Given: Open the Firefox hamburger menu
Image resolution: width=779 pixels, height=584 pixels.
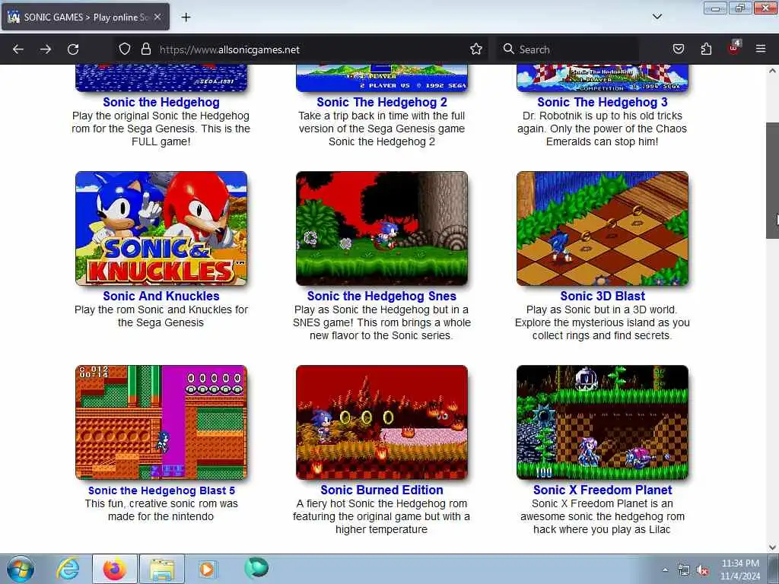Looking at the screenshot, I should tap(761, 49).
